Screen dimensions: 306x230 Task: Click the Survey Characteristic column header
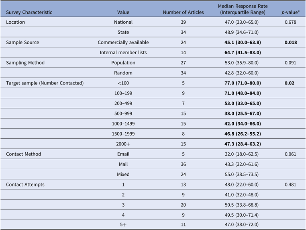click(x=29, y=12)
